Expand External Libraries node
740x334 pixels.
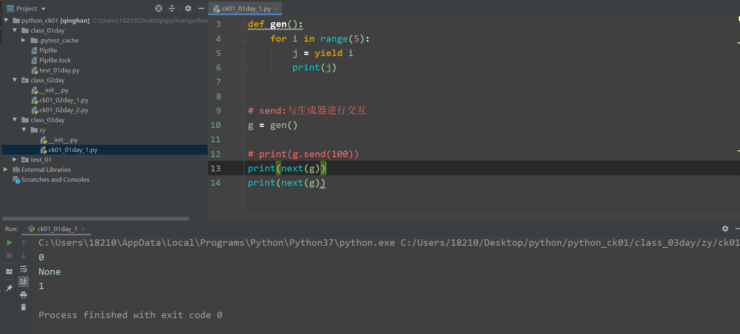point(6,169)
